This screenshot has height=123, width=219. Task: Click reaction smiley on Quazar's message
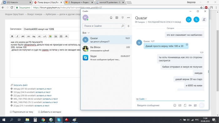[x=187, y=45]
